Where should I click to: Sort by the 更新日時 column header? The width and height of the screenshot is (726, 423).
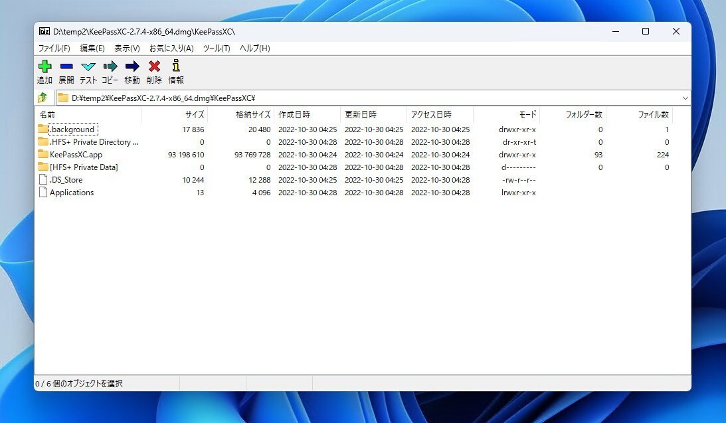coord(362,114)
